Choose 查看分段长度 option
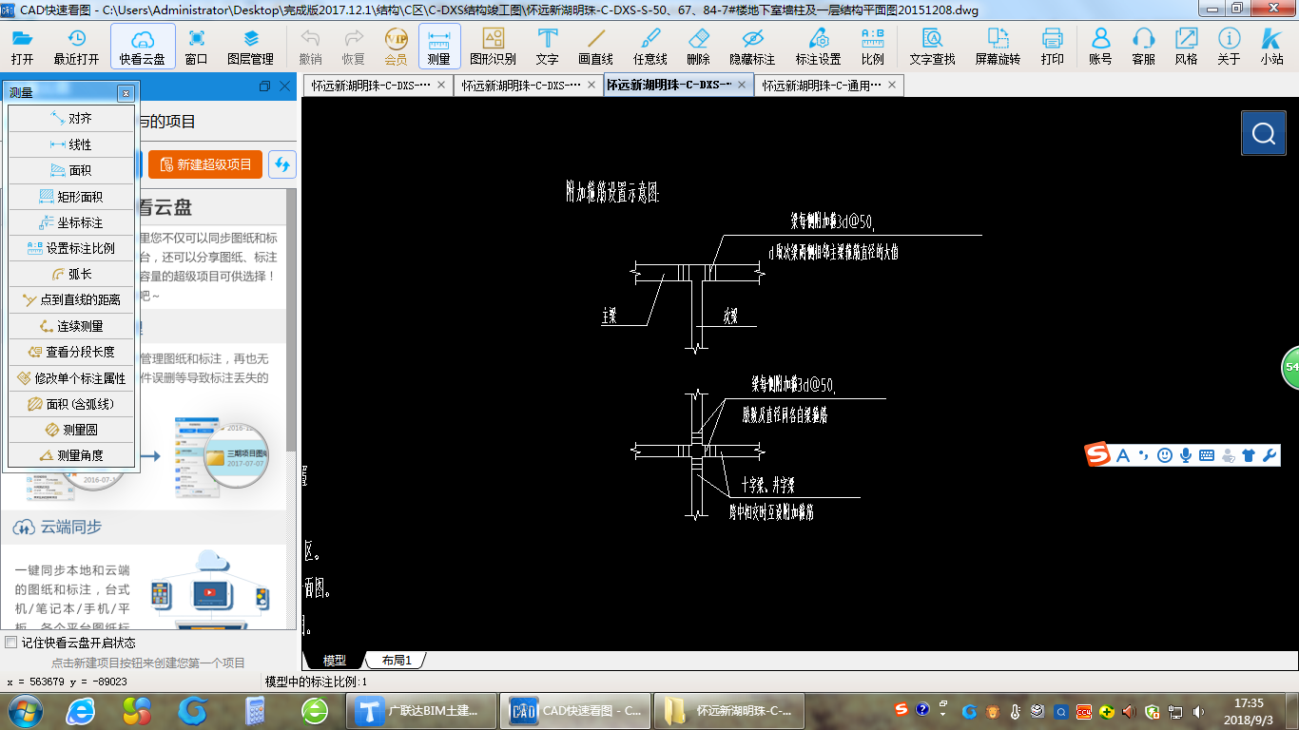Screen dimensions: 1299x730 tap(71, 352)
